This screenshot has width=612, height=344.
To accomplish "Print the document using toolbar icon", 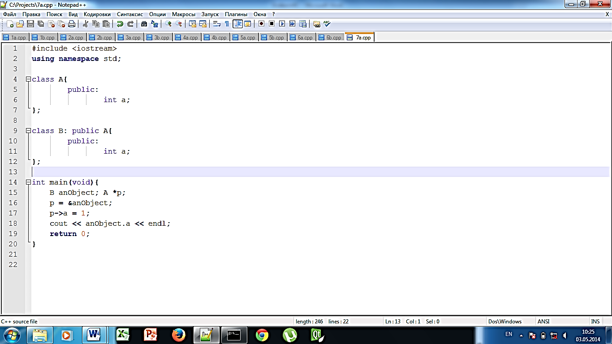I will (x=72, y=24).
